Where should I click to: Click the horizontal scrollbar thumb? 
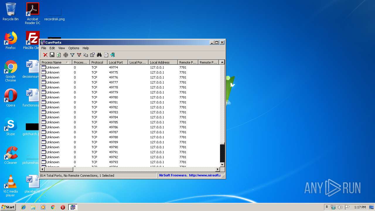coord(59,169)
